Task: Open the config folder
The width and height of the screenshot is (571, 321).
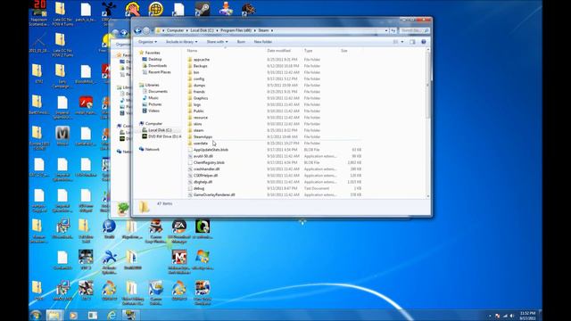Action: pyautogui.click(x=199, y=78)
